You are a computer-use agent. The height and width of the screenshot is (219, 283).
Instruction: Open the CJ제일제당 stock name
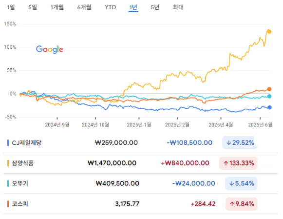(26, 143)
